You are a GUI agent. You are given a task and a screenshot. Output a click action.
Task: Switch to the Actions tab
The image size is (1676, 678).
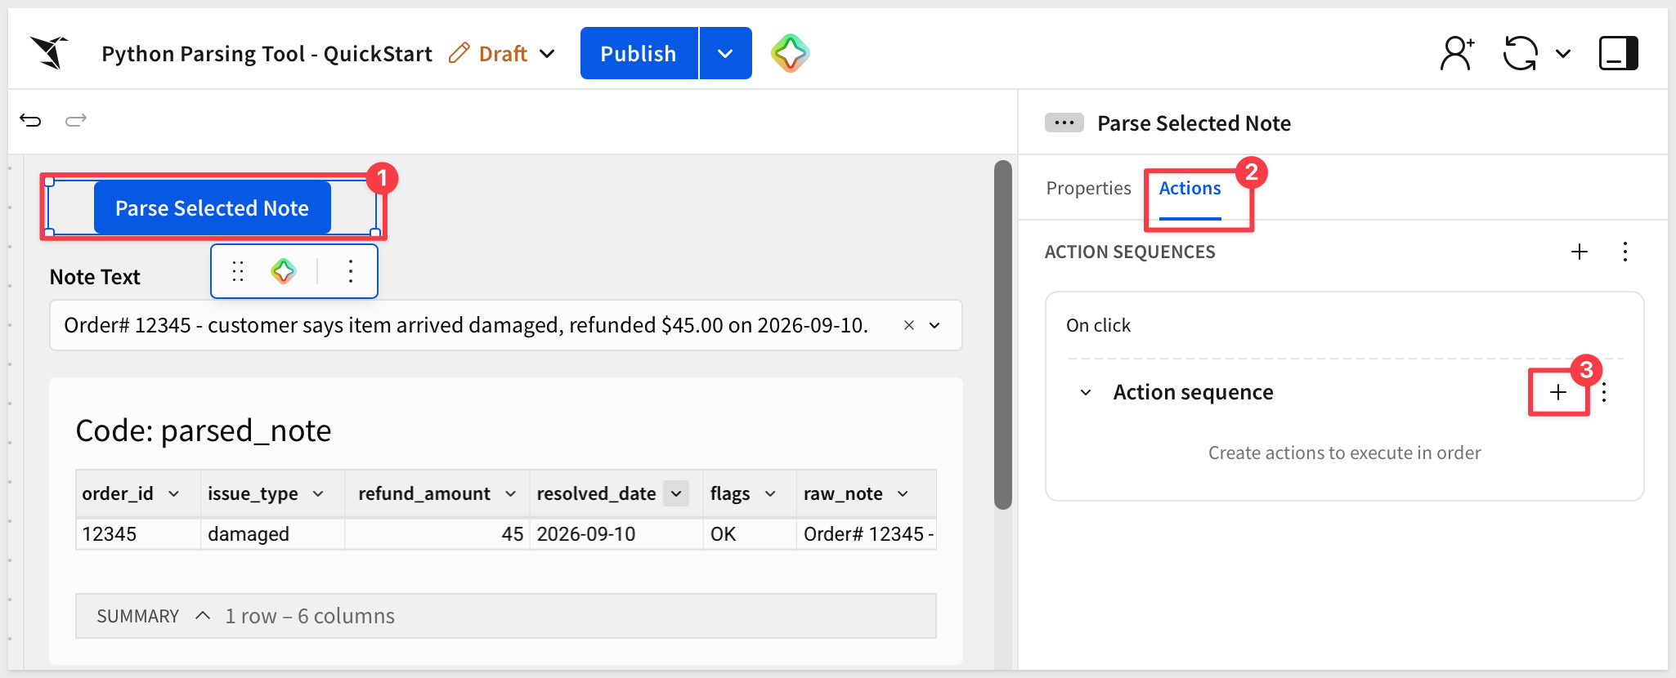[1190, 188]
